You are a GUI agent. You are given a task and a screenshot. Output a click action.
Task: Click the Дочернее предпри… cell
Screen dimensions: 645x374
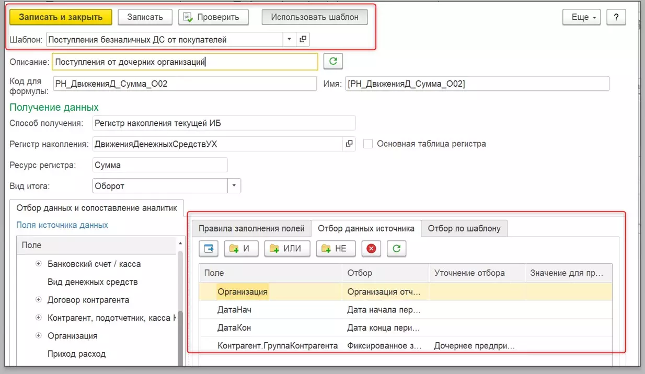coord(476,345)
